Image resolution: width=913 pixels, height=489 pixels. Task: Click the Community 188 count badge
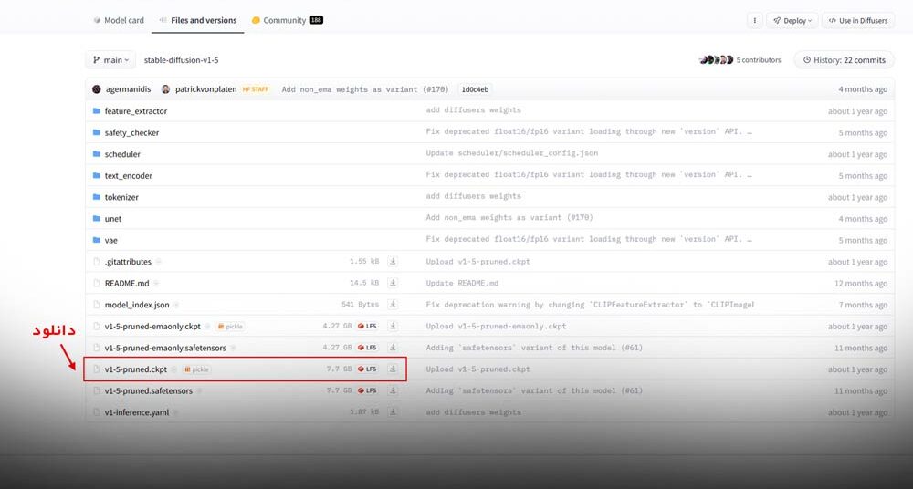click(x=316, y=20)
